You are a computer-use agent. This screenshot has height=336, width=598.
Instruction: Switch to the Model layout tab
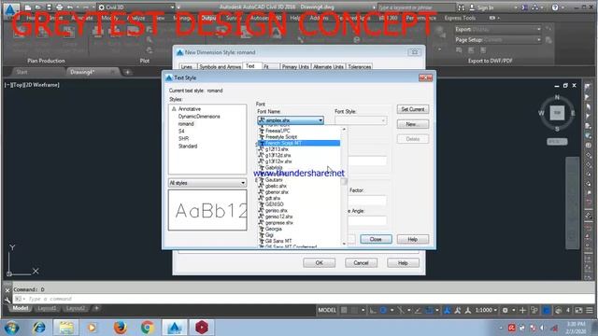coord(21,308)
